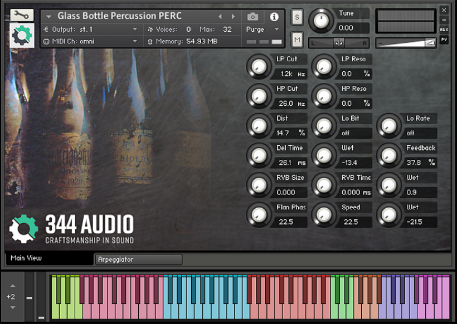457x324 pixels.
Task: Click the HP Cut knob
Action: pos(259,96)
